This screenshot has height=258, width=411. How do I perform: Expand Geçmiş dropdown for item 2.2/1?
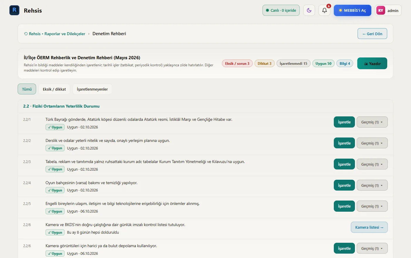click(372, 122)
